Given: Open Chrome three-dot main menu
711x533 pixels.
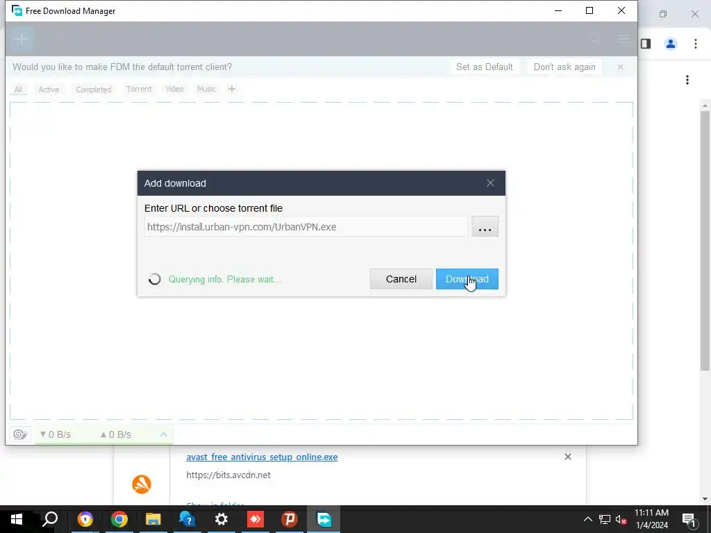Looking at the screenshot, I should pyautogui.click(x=695, y=44).
